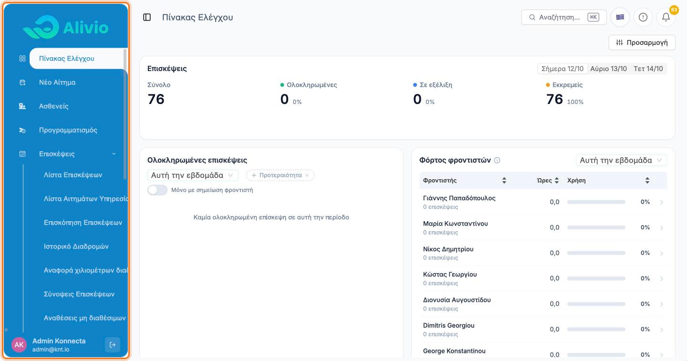Sort by Φροντιστής column arrows
Screen dimensions: 687x361
pyautogui.click(x=504, y=180)
